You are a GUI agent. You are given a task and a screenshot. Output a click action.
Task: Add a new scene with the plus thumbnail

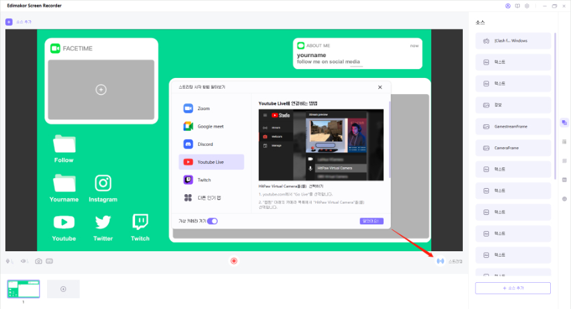[x=63, y=289]
